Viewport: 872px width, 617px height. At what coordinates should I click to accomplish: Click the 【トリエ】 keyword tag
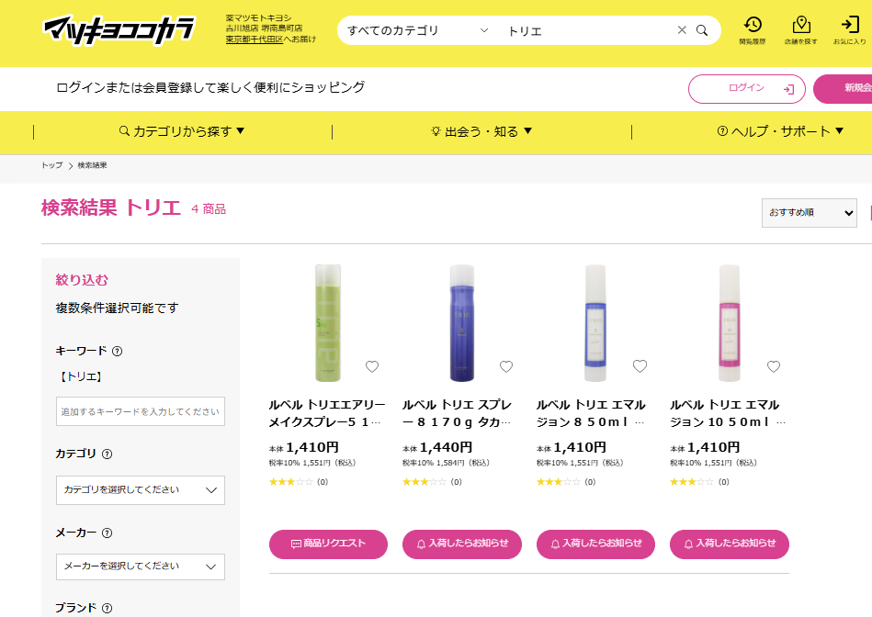point(81,376)
